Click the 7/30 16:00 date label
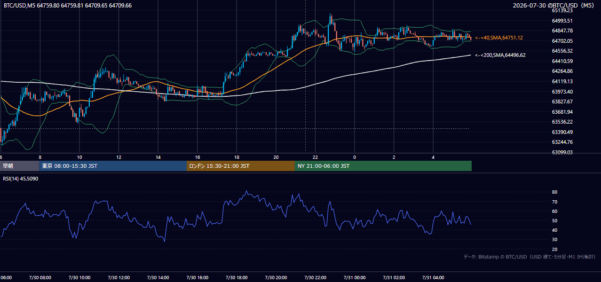601x282 pixels. pos(197,278)
